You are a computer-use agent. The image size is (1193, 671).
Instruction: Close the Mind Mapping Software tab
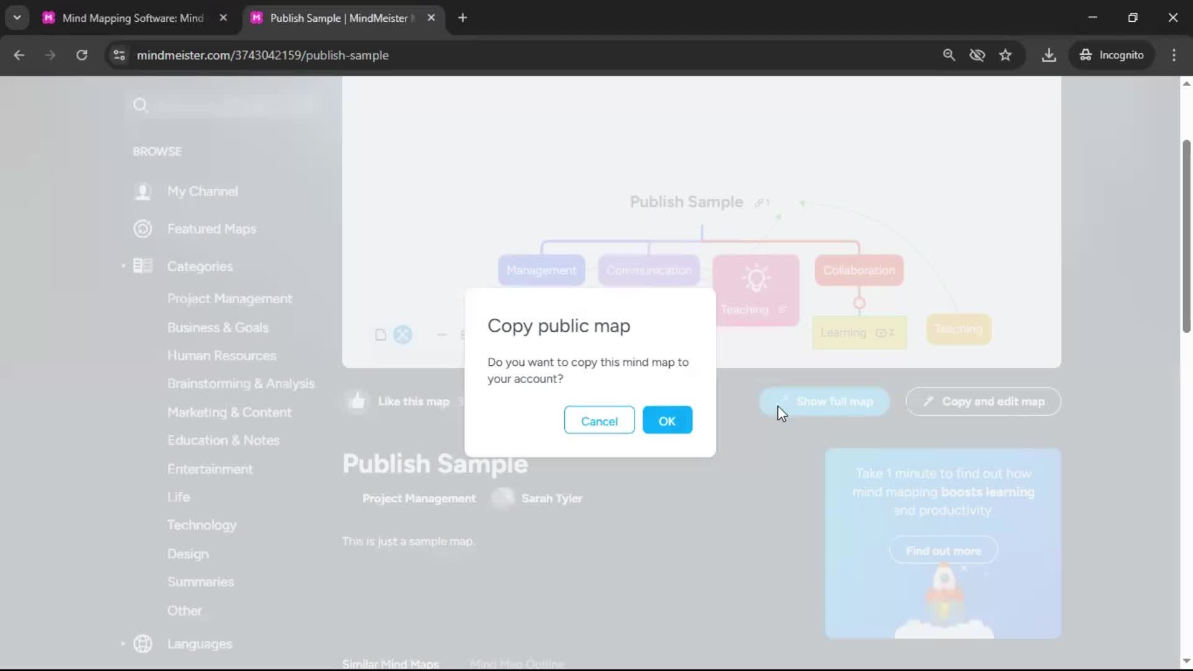click(223, 18)
